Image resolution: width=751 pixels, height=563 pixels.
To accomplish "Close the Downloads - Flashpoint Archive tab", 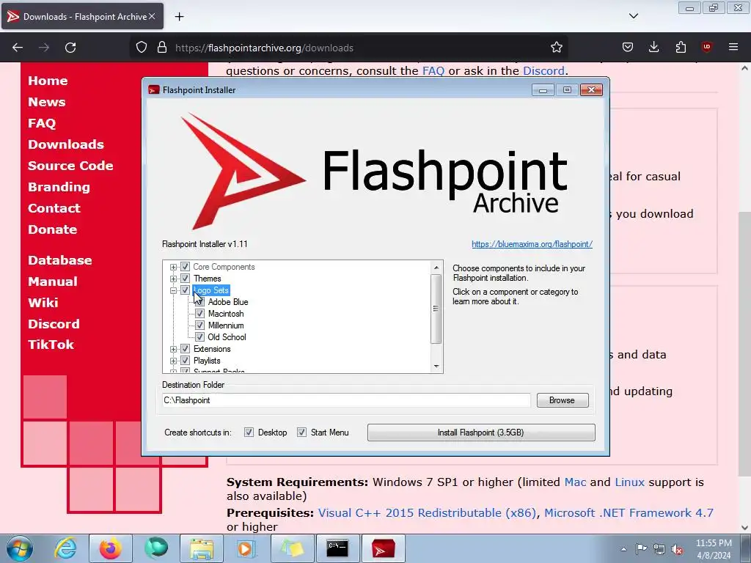I will tap(152, 16).
